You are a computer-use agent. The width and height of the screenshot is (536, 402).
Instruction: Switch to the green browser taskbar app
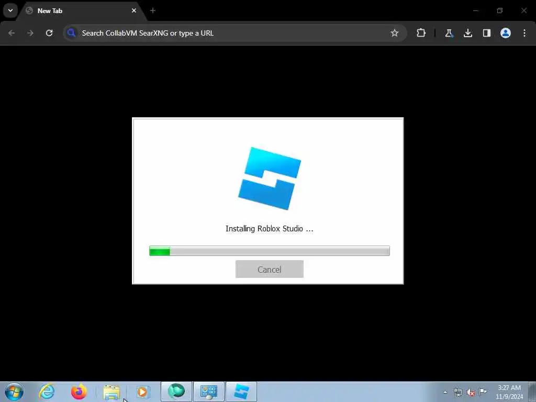coord(176,392)
